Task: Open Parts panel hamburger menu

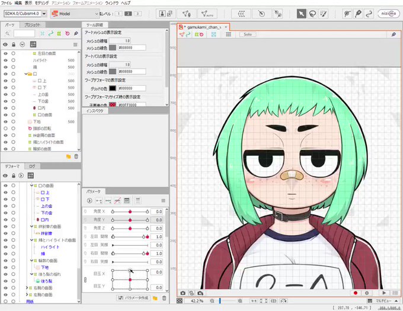Action: 75,44
